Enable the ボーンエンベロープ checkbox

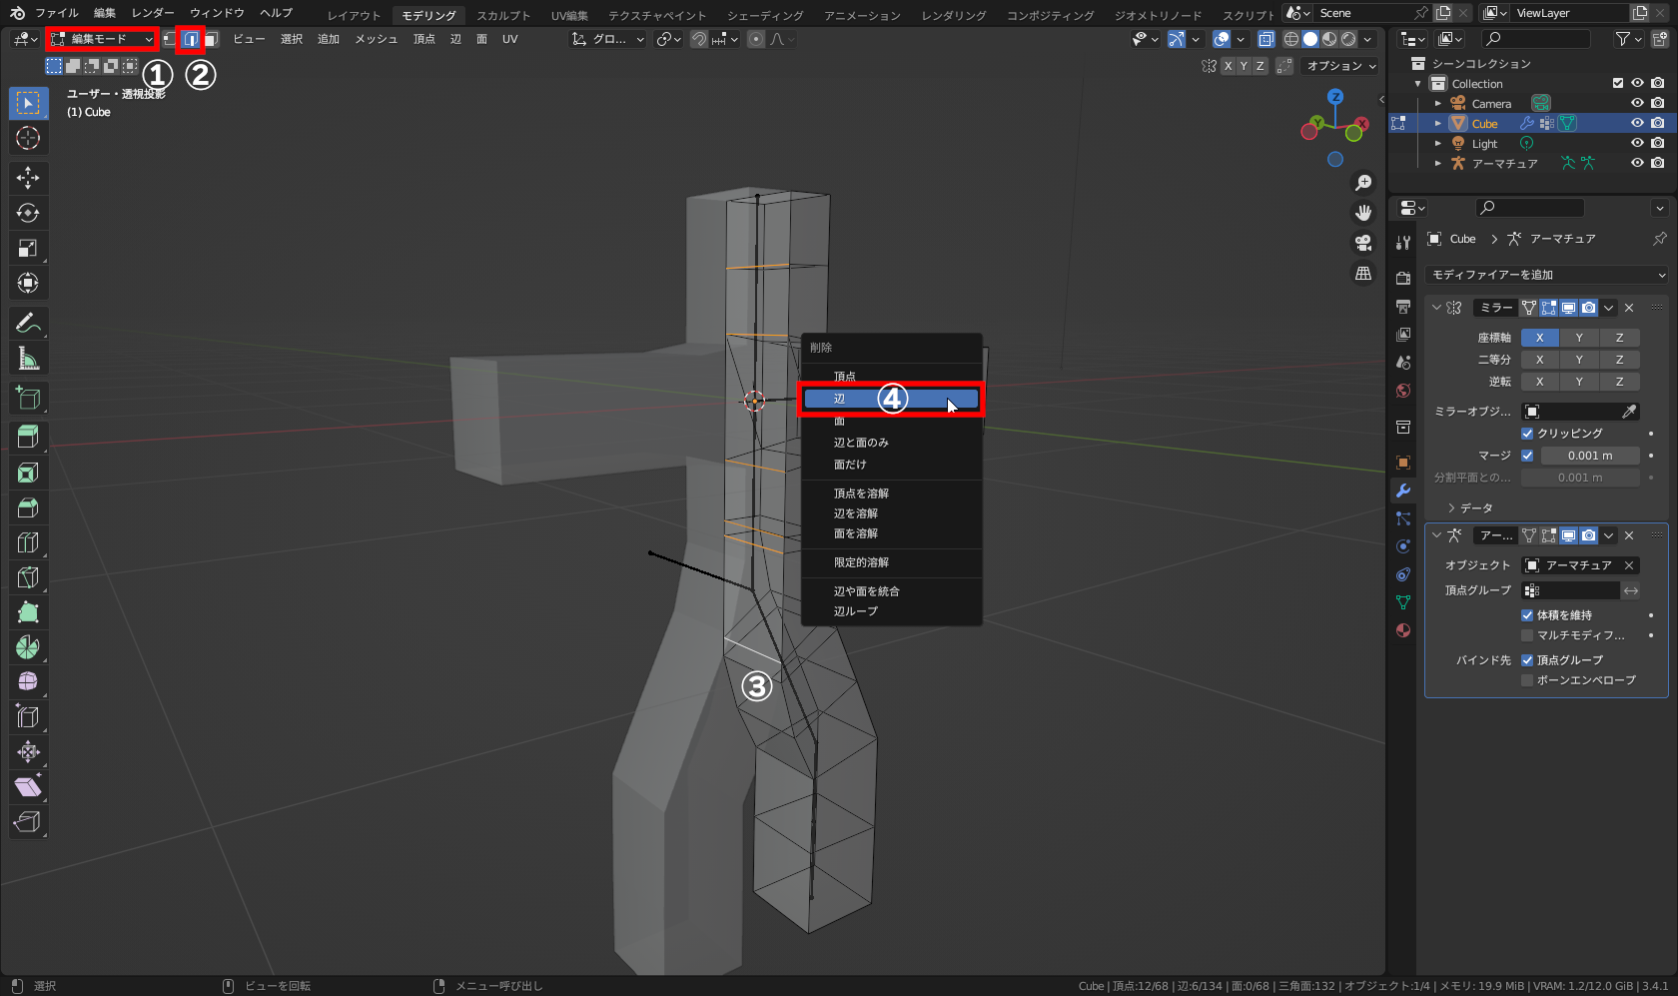[x=1527, y=680]
